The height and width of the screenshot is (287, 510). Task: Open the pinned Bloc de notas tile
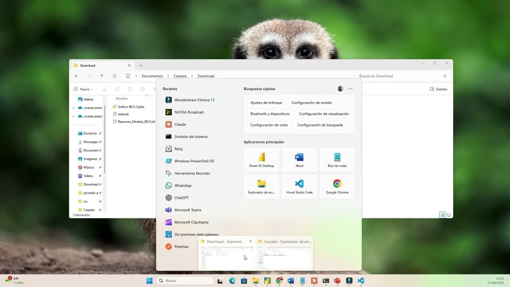337,159
